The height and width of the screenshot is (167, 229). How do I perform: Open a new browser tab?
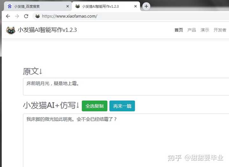pos(146,6)
